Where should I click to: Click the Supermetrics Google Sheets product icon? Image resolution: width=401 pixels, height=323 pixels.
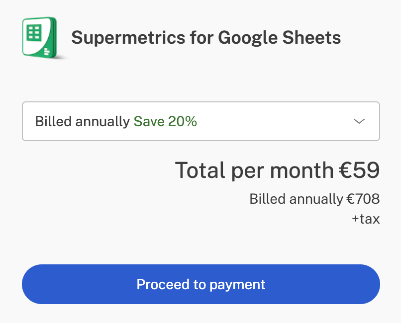(x=40, y=38)
